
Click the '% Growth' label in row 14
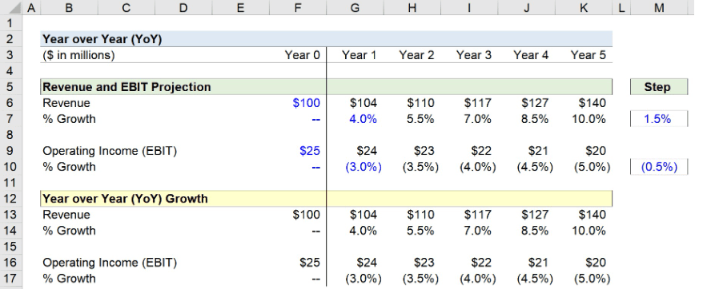[69, 231]
